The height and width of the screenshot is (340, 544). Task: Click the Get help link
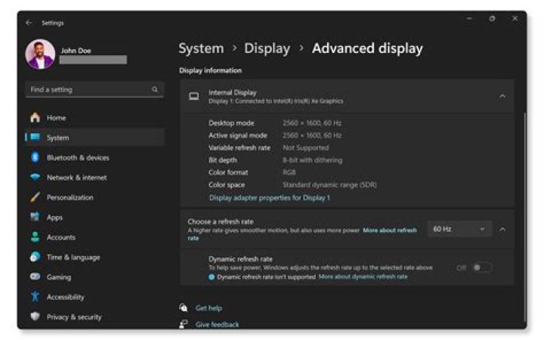click(x=209, y=308)
